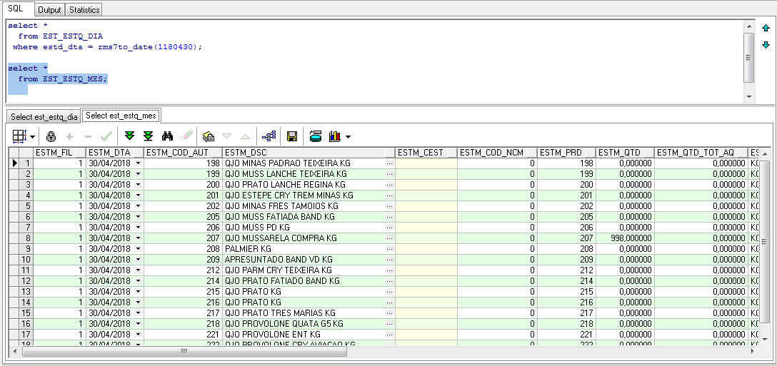Click the post changes checkmark icon
Image resolution: width=777 pixels, height=366 pixels.
(x=106, y=136)
